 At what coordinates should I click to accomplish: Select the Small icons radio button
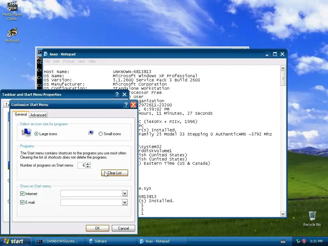(101, 134)
